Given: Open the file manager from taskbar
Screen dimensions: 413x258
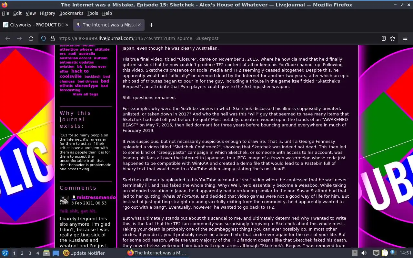Looking at the screenshot, I should [46, 253].
